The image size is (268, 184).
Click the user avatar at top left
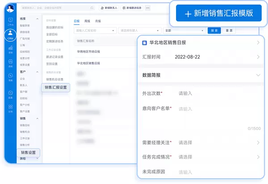pyautogui.click(x=10, y=8)
